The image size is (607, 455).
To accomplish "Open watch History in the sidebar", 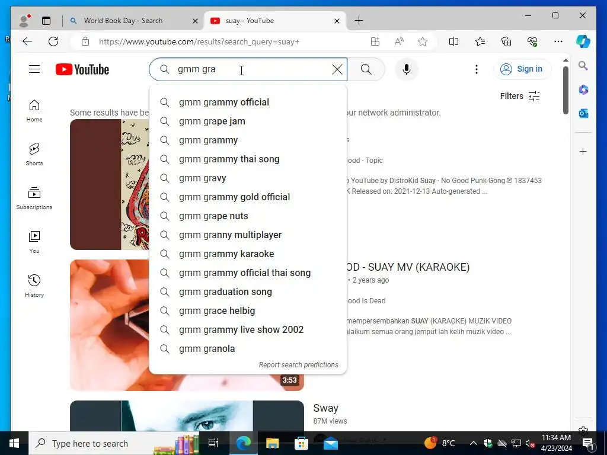I will pyautogui.click(x=34, y=286).
